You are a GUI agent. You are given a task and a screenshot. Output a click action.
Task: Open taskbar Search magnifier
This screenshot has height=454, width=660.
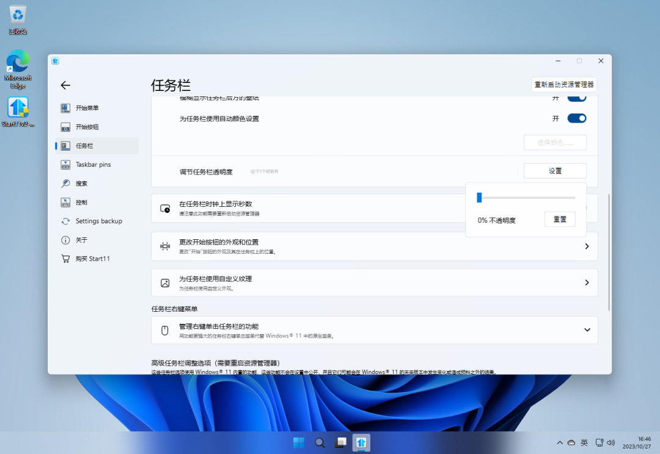point(320,442)
